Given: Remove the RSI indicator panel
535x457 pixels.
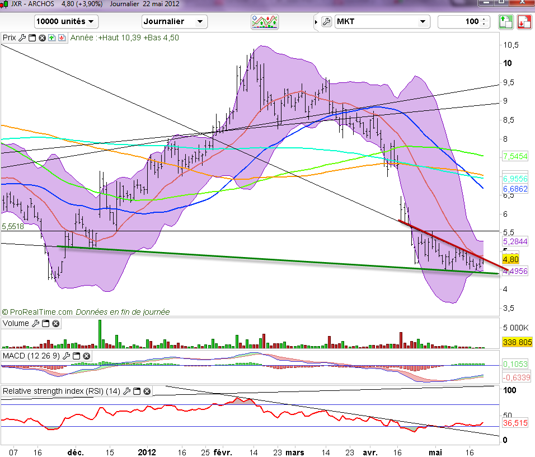Looking at the screenshot, I should tap(146, 391).
